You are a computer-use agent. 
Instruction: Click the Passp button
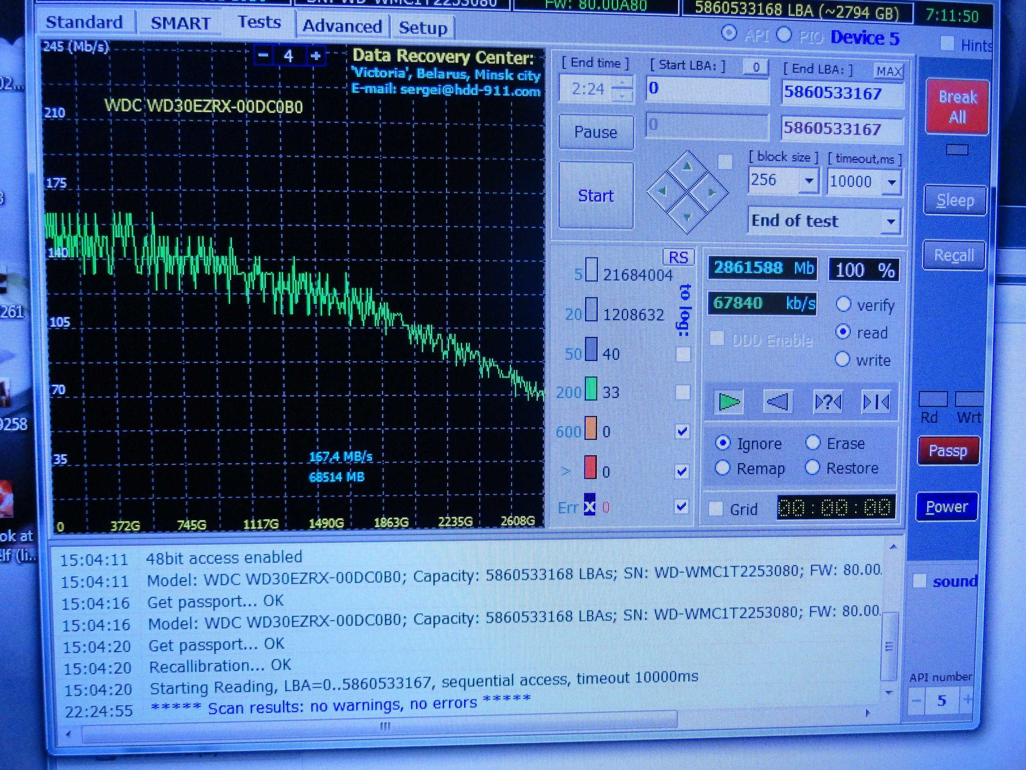pos(948,450)
